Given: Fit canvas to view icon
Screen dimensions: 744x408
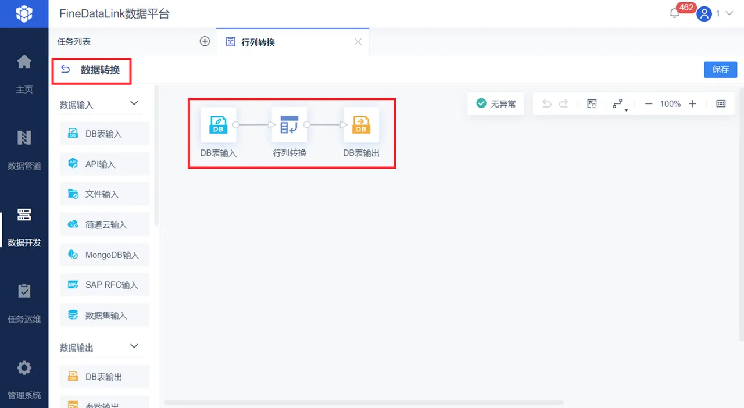Looking at the screenshot, I should click(592, 103).
